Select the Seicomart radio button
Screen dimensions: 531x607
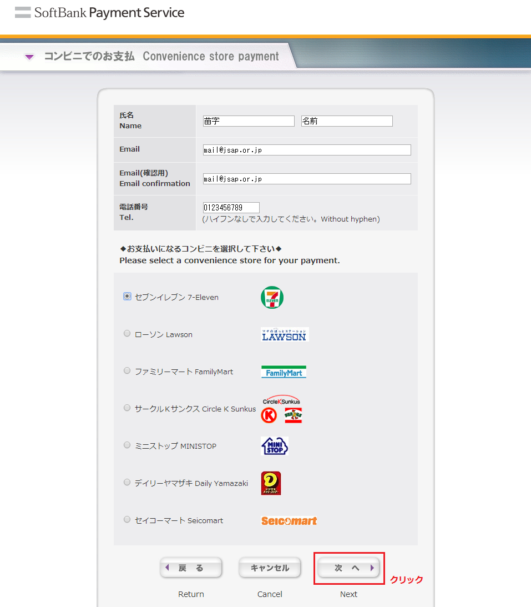point(127,519)
